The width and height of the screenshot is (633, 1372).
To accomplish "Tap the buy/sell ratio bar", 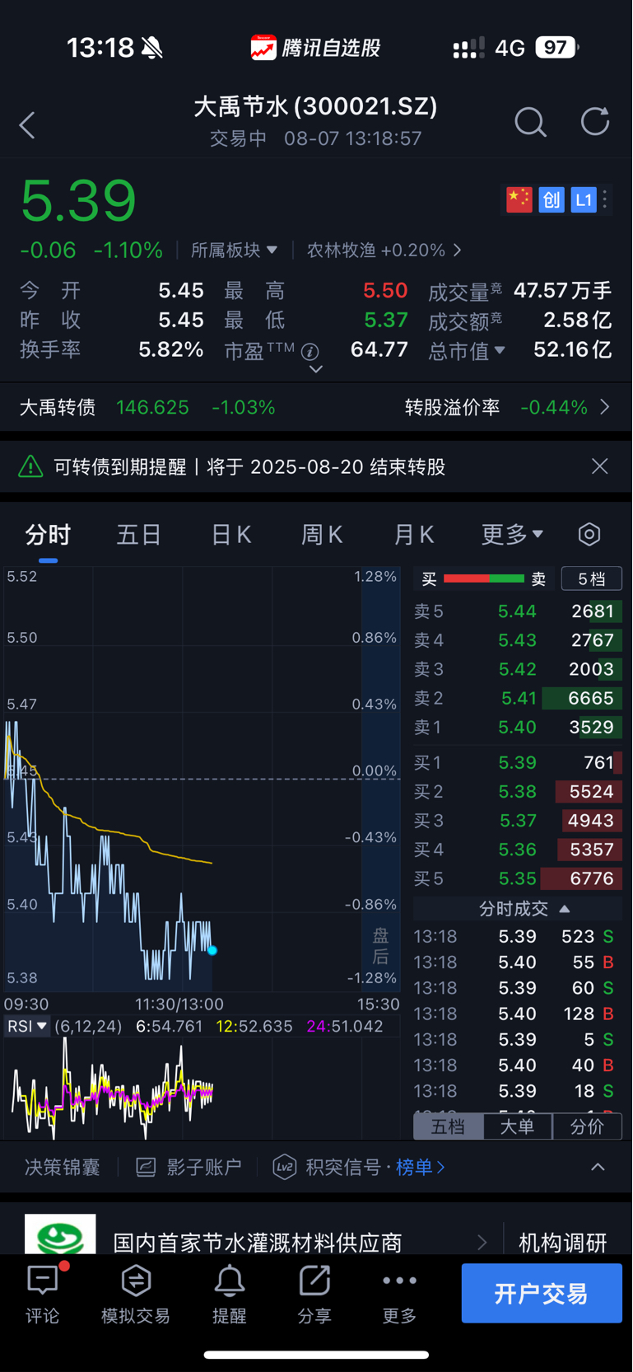I will pyautogui.click(x=484, y=578).
